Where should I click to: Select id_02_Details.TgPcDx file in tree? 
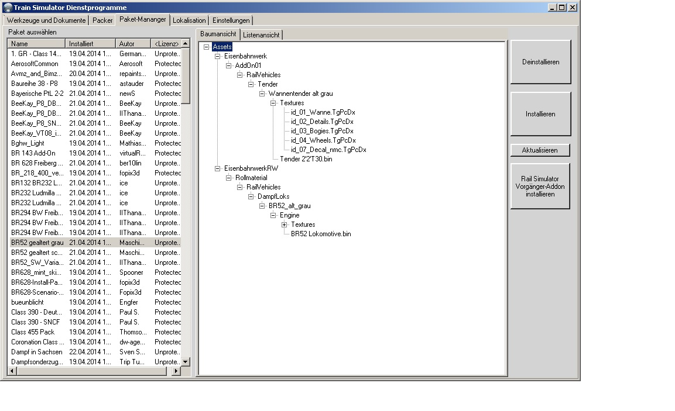[322, 122]
